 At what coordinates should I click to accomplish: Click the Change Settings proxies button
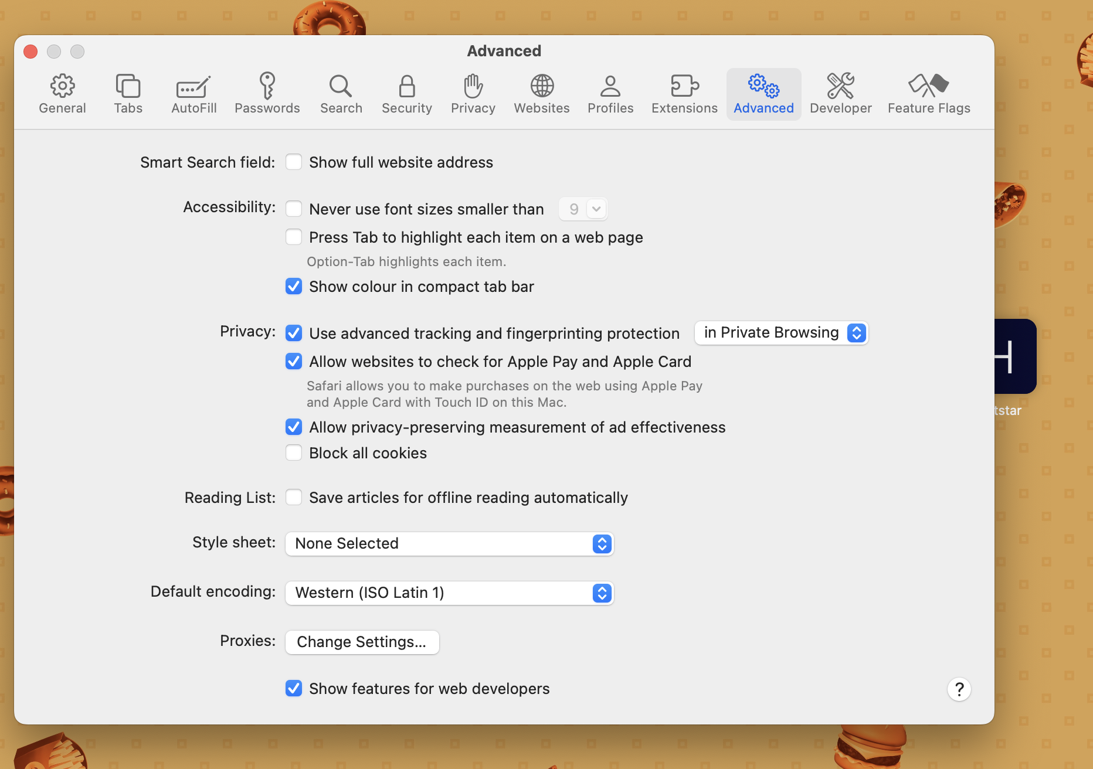click(361, 642)
